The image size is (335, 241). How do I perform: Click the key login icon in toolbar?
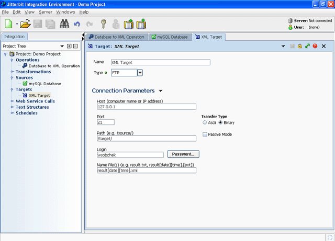103,24
